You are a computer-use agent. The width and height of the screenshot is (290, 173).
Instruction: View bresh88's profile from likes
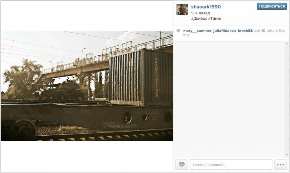[245, 31]
